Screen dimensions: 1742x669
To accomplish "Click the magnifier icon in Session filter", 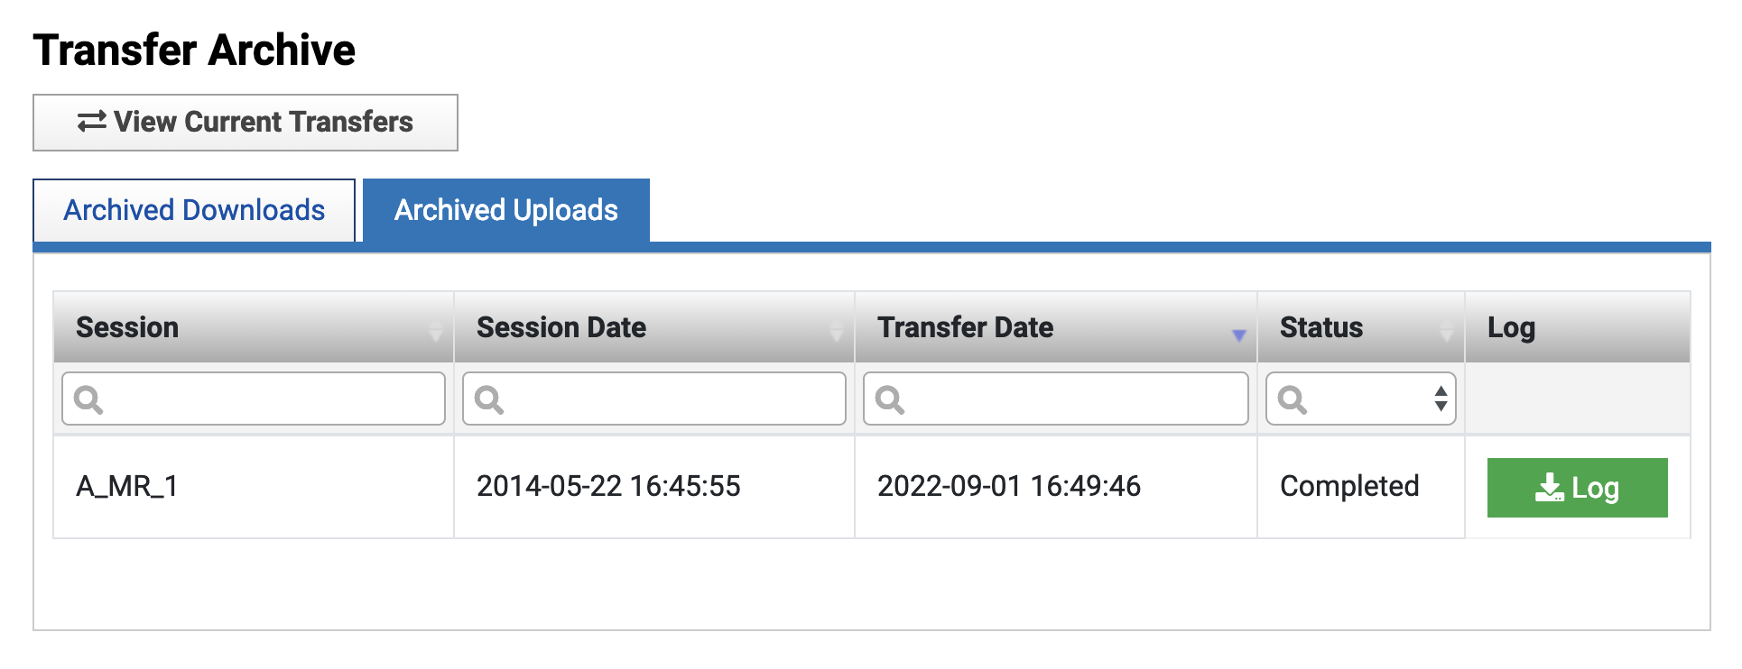I will tap(88, 399).
